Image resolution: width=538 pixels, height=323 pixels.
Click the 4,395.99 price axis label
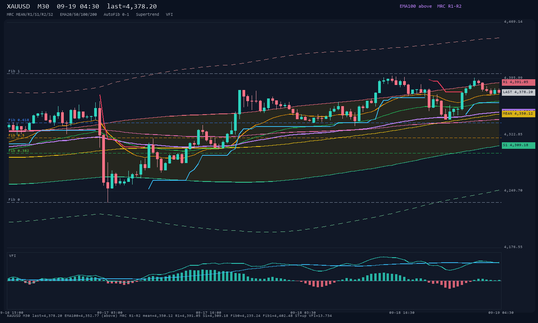coord(513,78)
